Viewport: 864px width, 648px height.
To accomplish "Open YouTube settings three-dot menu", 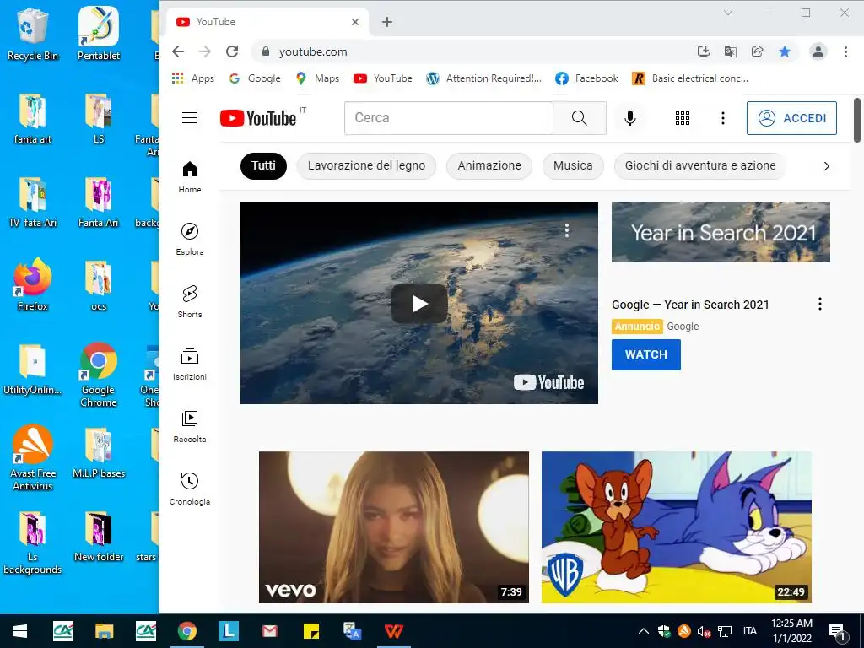I will pos(723,118).
